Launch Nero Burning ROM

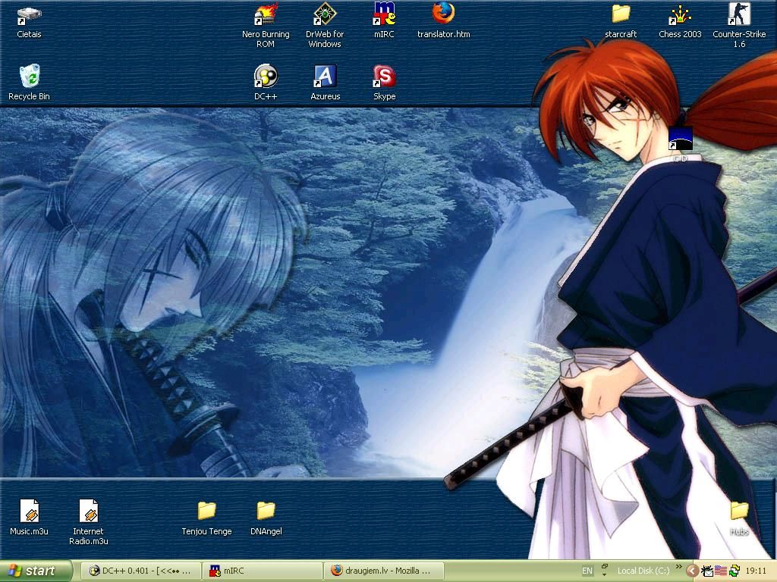click(266, 26)
